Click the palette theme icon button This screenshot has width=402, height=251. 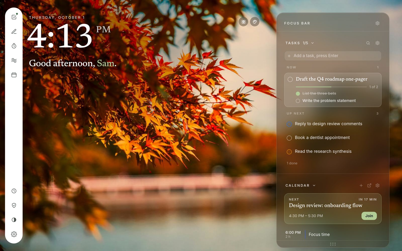pos(255,22)
